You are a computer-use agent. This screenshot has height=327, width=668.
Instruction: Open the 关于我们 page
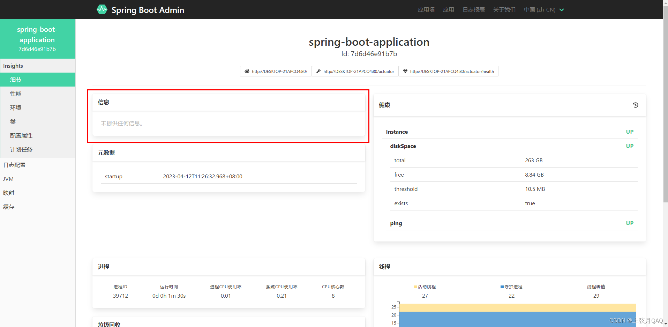[504, 9]
